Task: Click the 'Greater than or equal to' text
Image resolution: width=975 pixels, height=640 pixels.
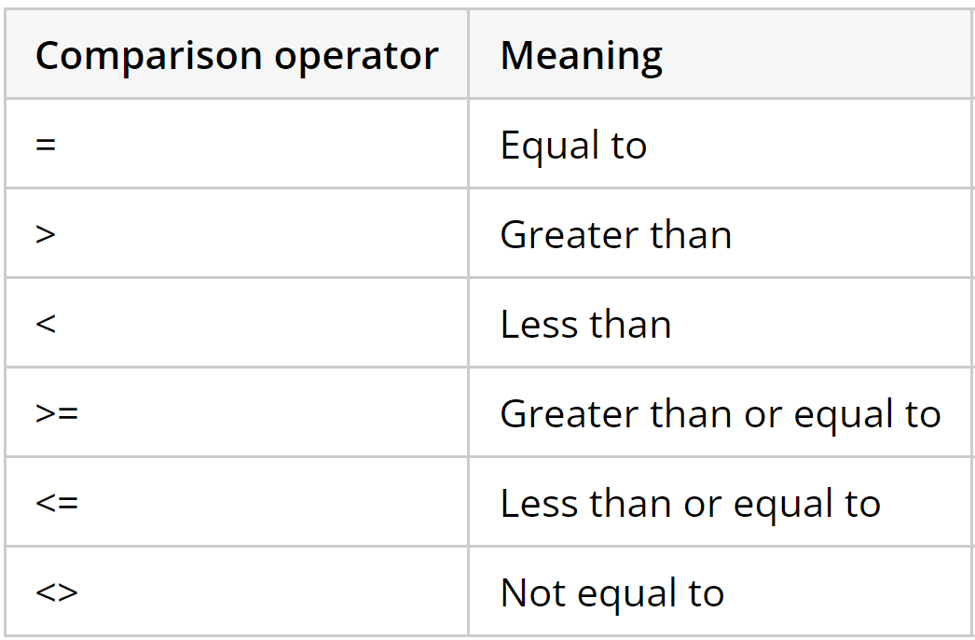Action: (x=721, y=414)
